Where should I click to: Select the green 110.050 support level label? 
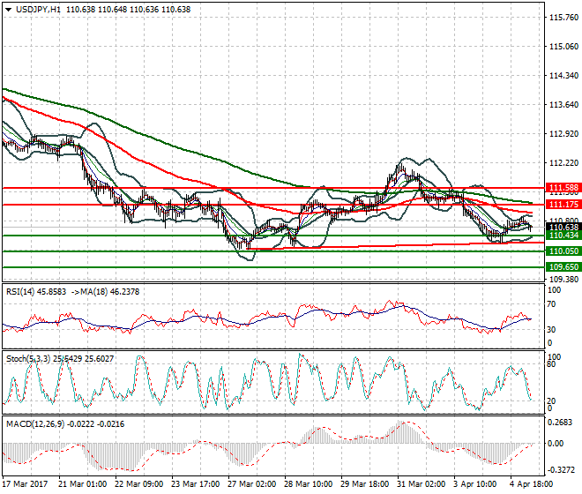tap(563, 251)
